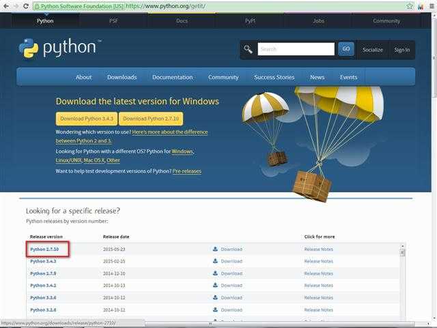437x328 pixels.
Task: Open the Pre-releases link
Action: (x=186, y=171)
